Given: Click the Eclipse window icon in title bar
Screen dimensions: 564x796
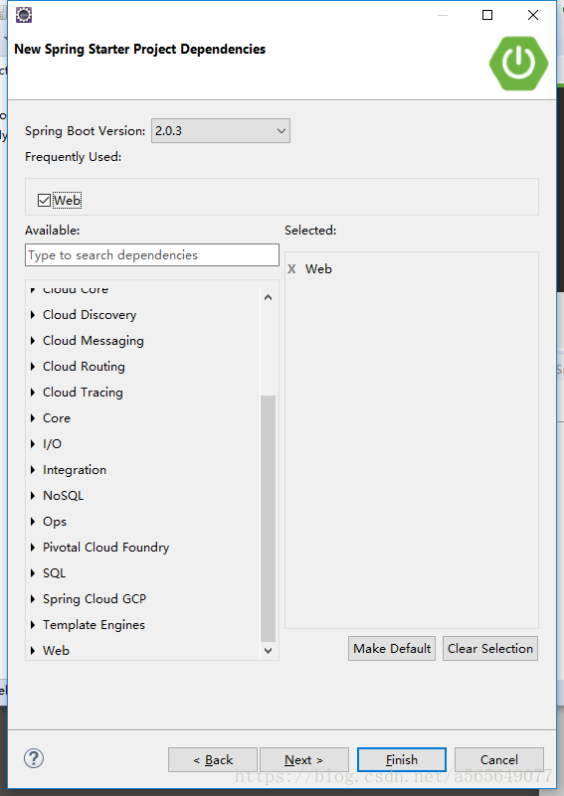Looking at the screenshot, I should click(x=24, y=15).
